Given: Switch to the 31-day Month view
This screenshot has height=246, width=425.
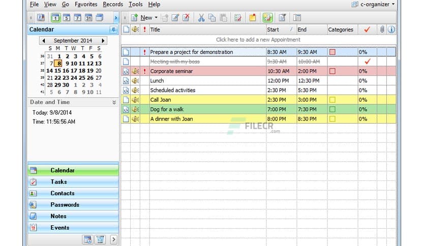Looking at the screenshot, I should [x=88, y=18].
